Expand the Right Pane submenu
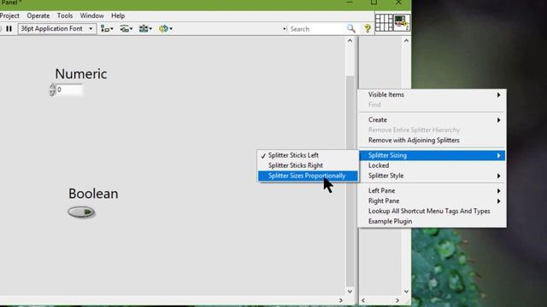Image resolution: width=547 pixels, height=307 pixels. point(432,201)
